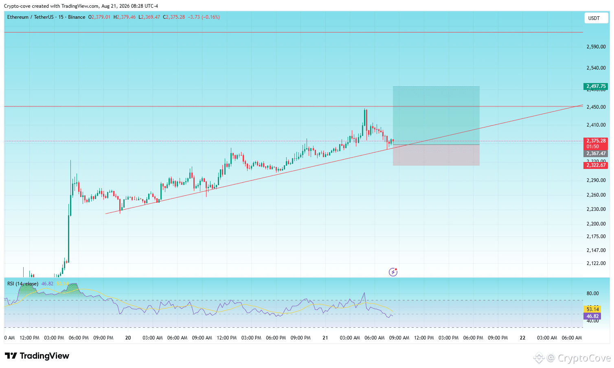Click the RSI (14, close) indicator label
The width and height of the screenshot is (614, 368).
point(23,284)
